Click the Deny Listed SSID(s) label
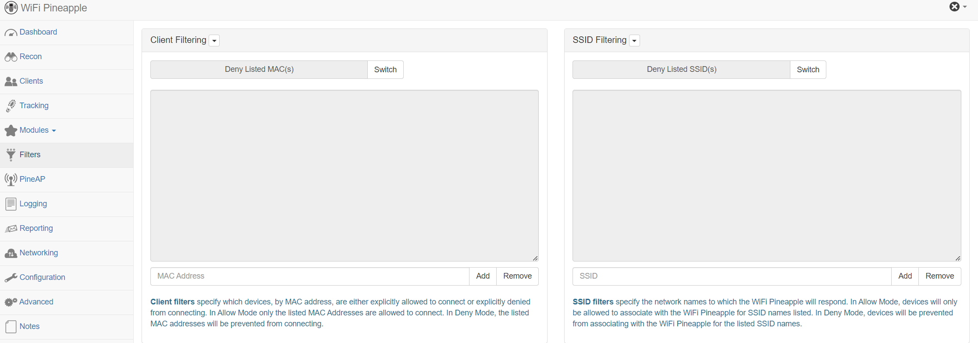 tap(682, 69)
